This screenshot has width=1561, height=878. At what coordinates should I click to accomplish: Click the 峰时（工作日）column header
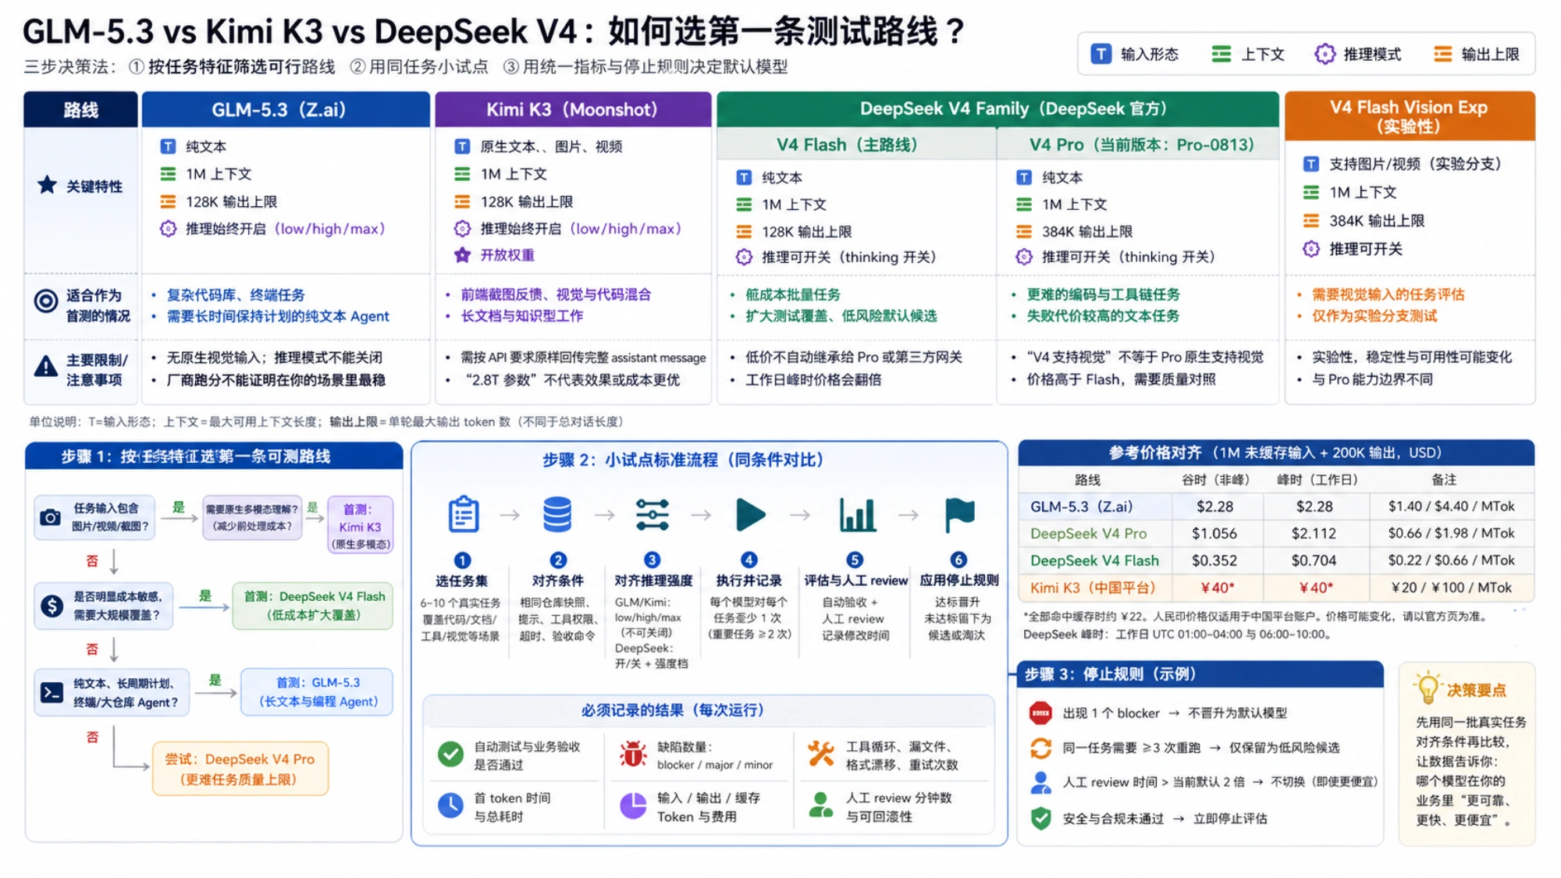(1317, 480)
